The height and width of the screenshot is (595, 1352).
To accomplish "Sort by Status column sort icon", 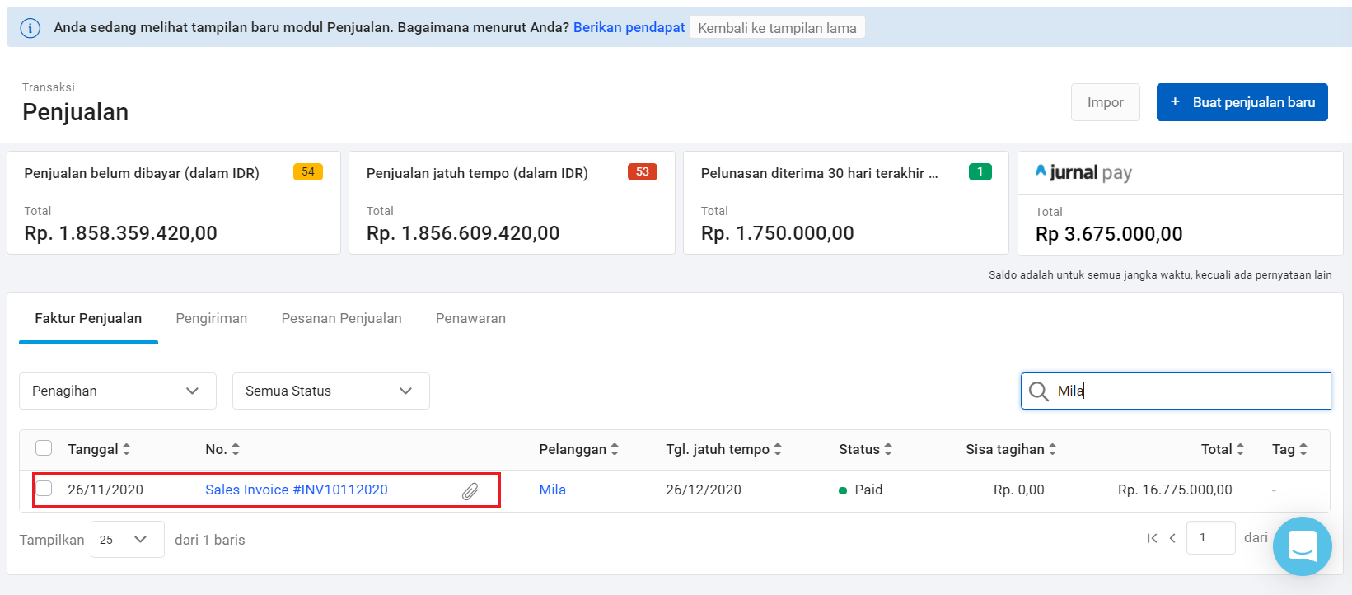I will [888, 449].
